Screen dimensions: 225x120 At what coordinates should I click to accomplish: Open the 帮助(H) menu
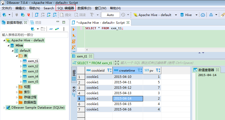point(115,8)
